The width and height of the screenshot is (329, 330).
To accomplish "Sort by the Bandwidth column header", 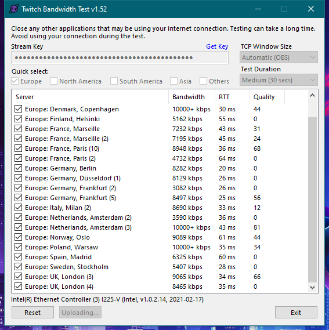I will (191, 97).
